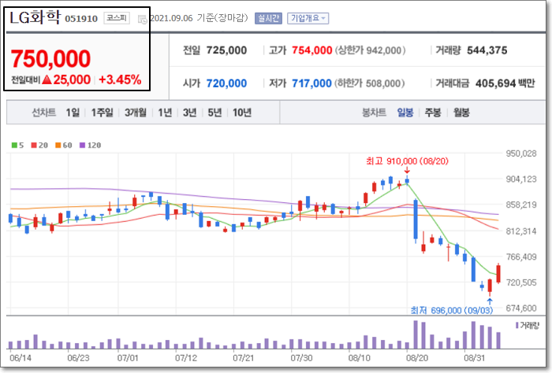This screenshot has height=373, width=552.
Task: Click the orange 60-day moving average legend
Action: [64, 145]
